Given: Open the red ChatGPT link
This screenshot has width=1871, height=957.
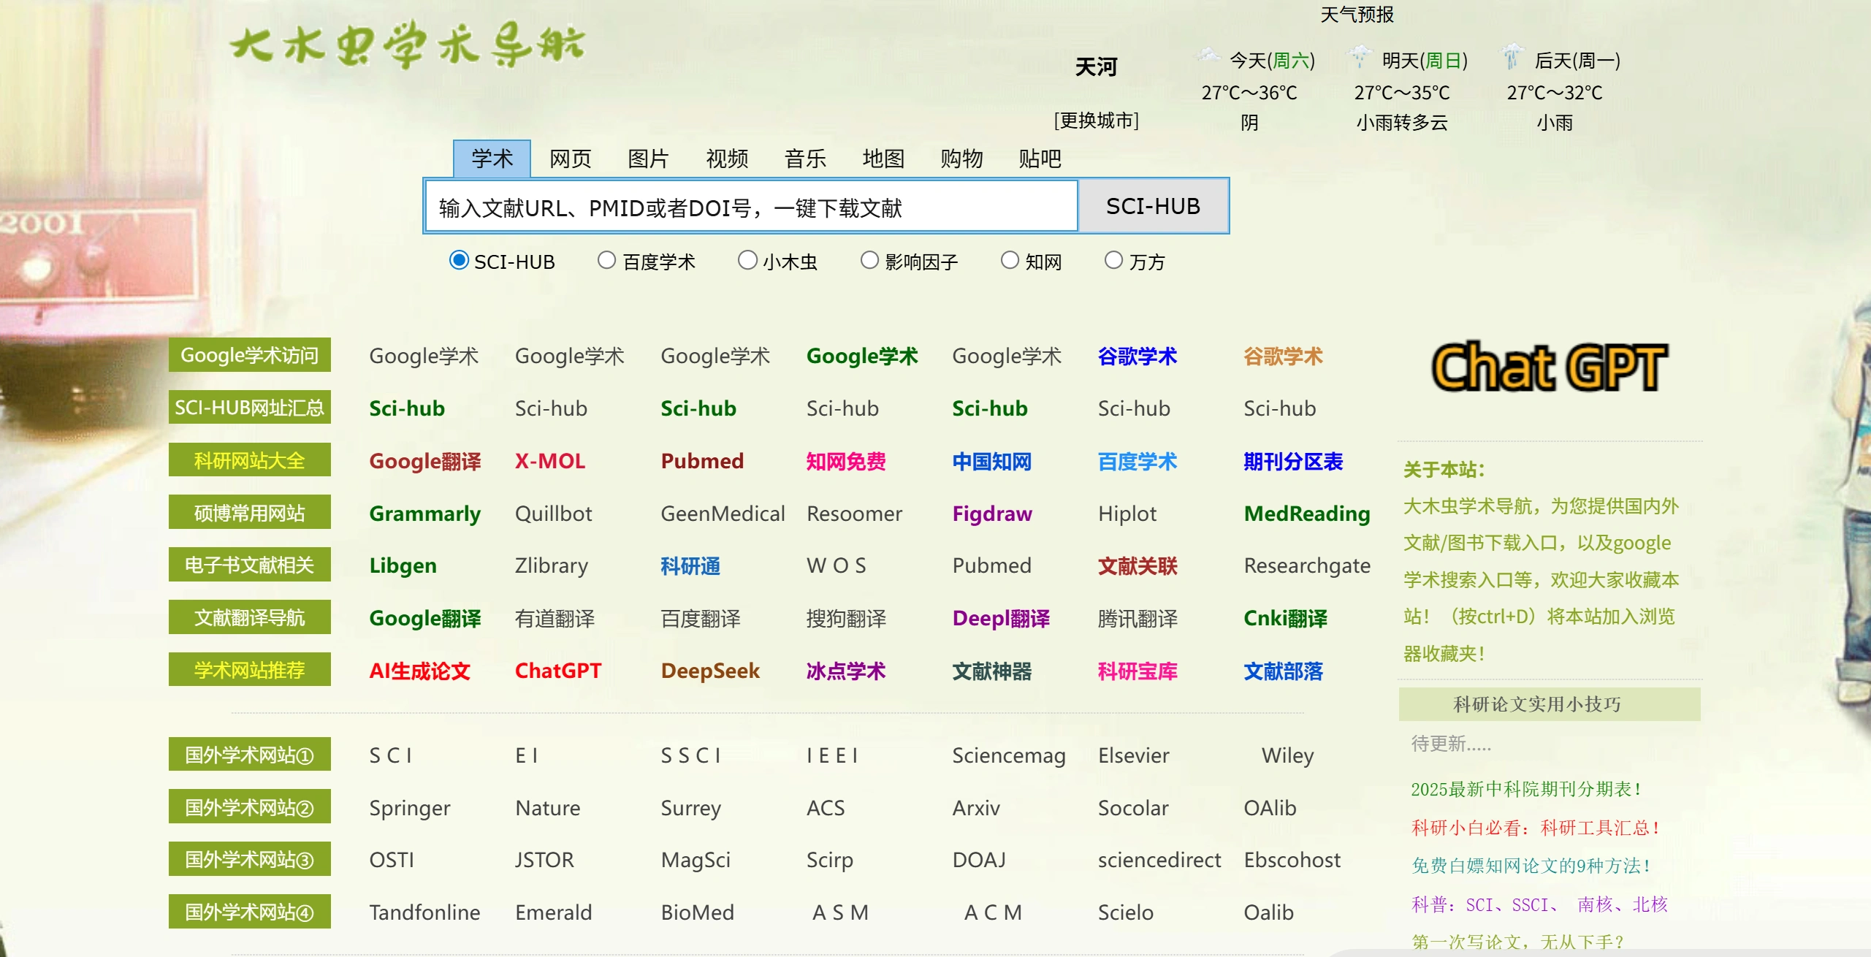Looking at the screenshot, I should 558,671.
